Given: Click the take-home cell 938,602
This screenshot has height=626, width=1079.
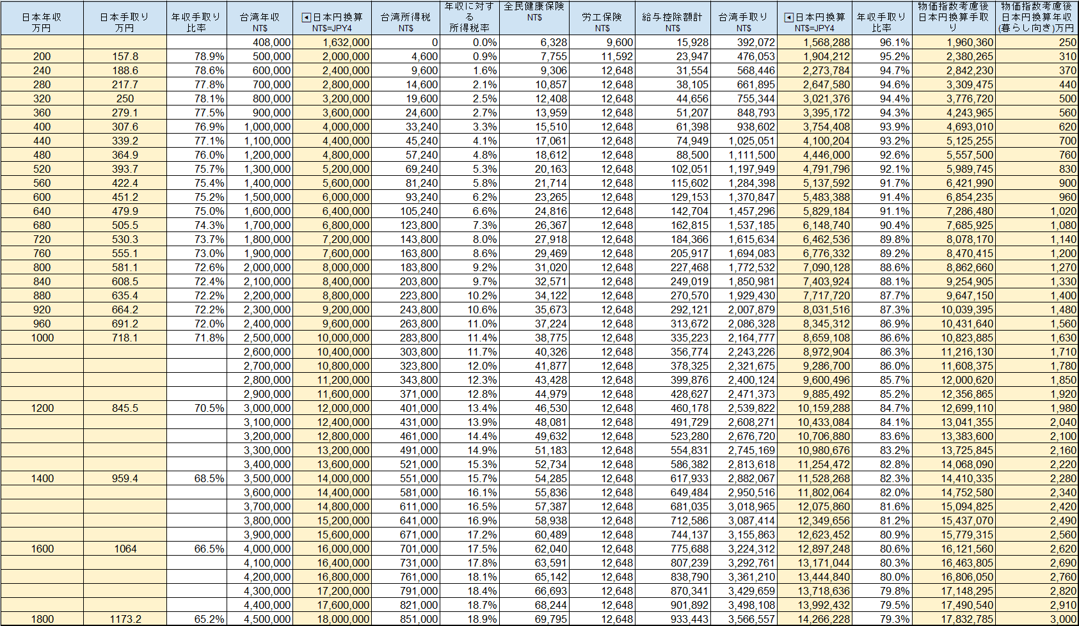Looking at the screenshot, I should point(744,127).
